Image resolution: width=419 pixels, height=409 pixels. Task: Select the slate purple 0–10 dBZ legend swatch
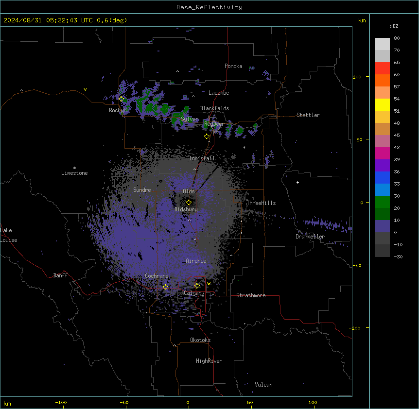coord(382,226)
